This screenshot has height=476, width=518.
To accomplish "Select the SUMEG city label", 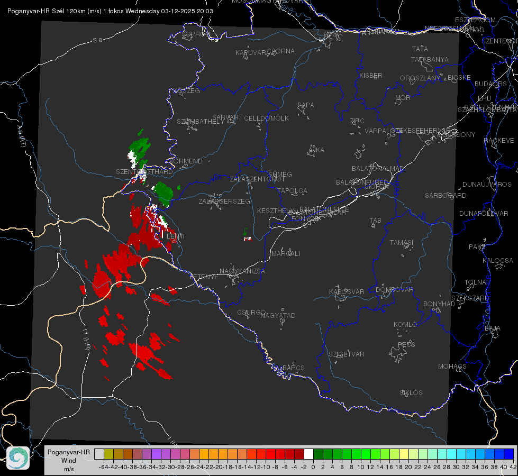I will [280, 174].
